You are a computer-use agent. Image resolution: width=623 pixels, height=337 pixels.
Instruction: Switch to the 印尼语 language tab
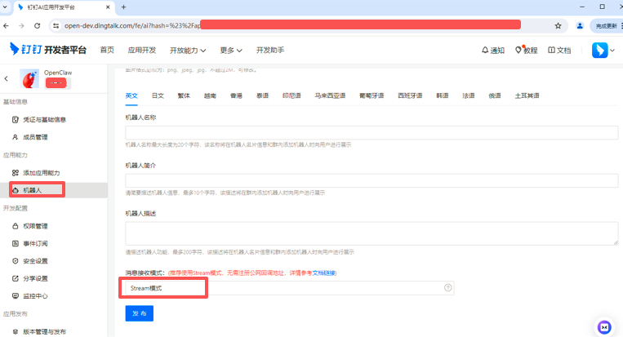coord(291,95)
